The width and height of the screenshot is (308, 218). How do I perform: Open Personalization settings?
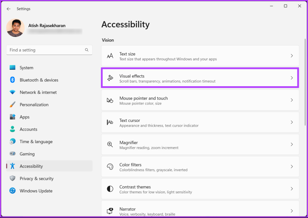[x=34, y=104]
